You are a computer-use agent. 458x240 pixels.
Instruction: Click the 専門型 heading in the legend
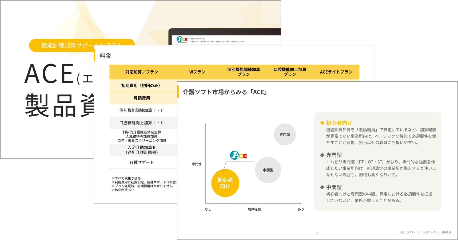point(334,155)
